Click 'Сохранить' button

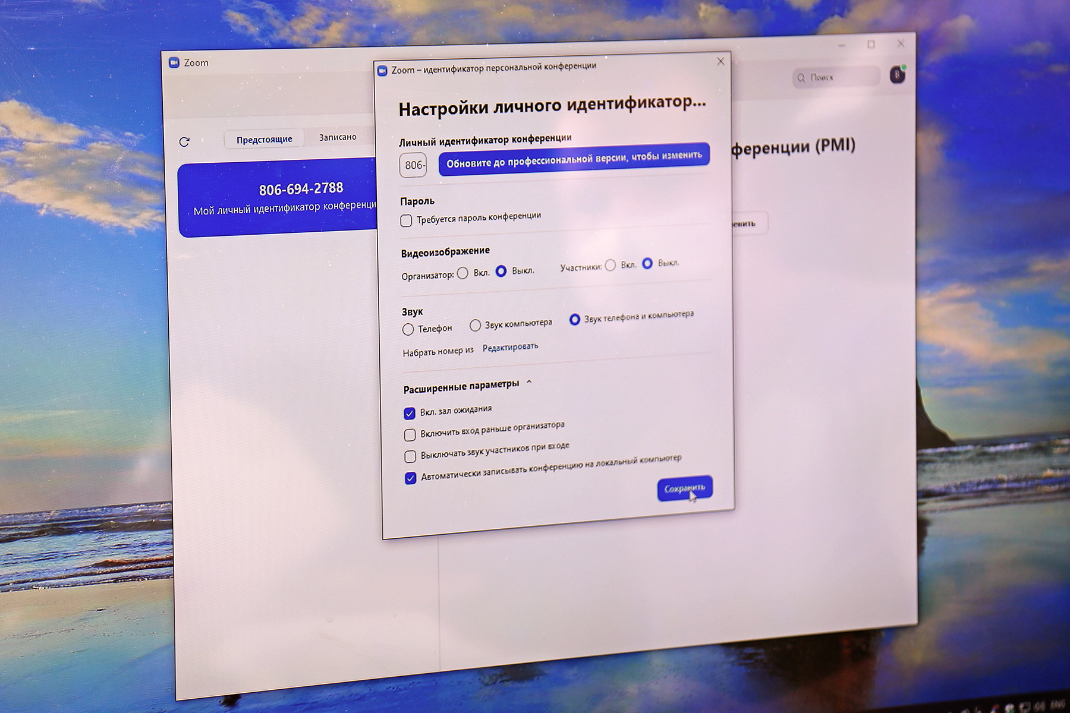coord(685,488)
